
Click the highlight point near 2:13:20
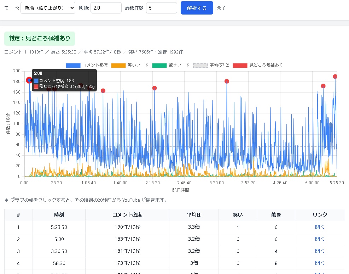(155, 88)
